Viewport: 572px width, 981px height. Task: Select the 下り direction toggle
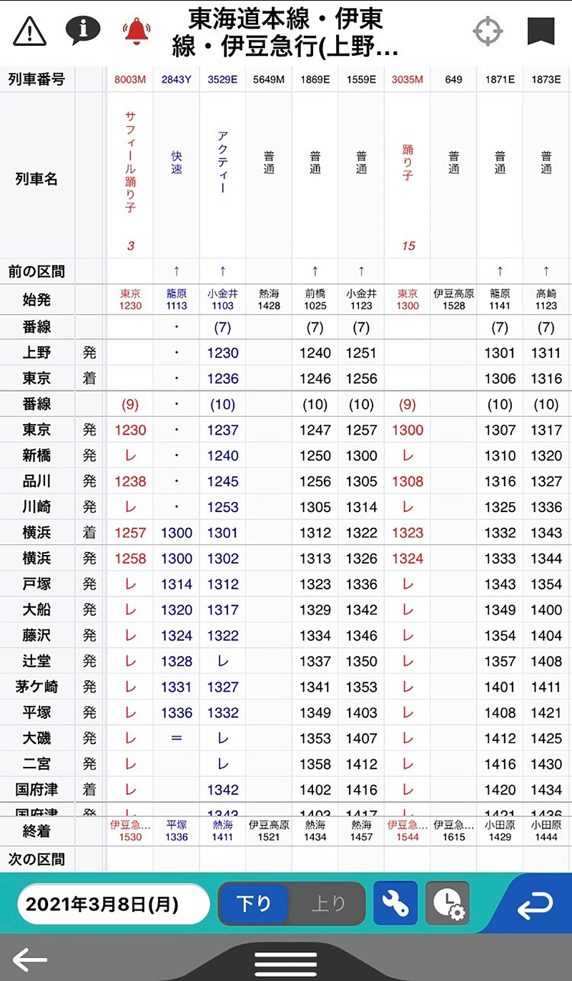[x=253, y=904]
